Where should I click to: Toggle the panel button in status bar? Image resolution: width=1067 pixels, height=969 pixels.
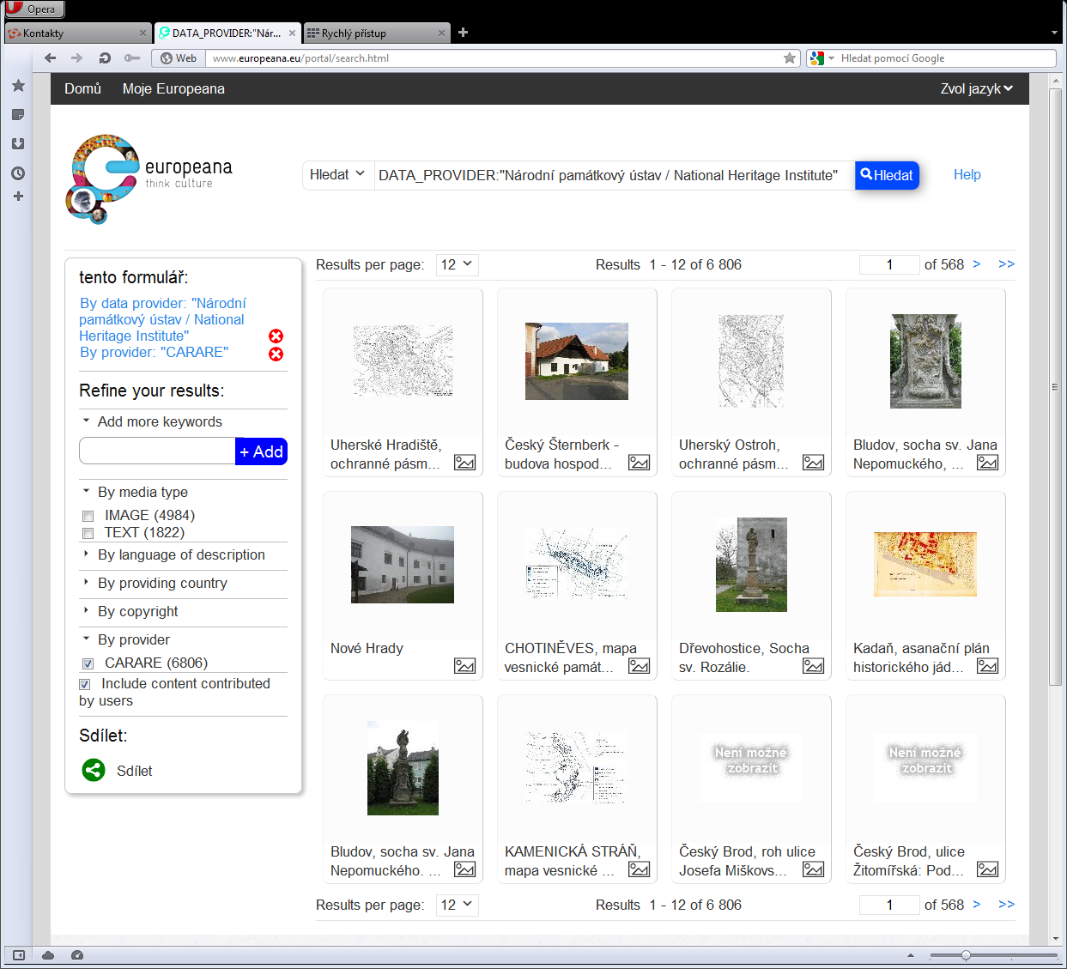pos(19,955)
